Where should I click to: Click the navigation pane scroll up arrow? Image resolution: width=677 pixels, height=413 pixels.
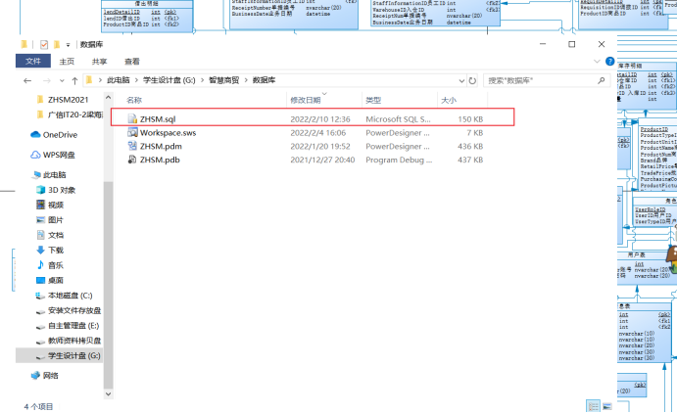108,98
